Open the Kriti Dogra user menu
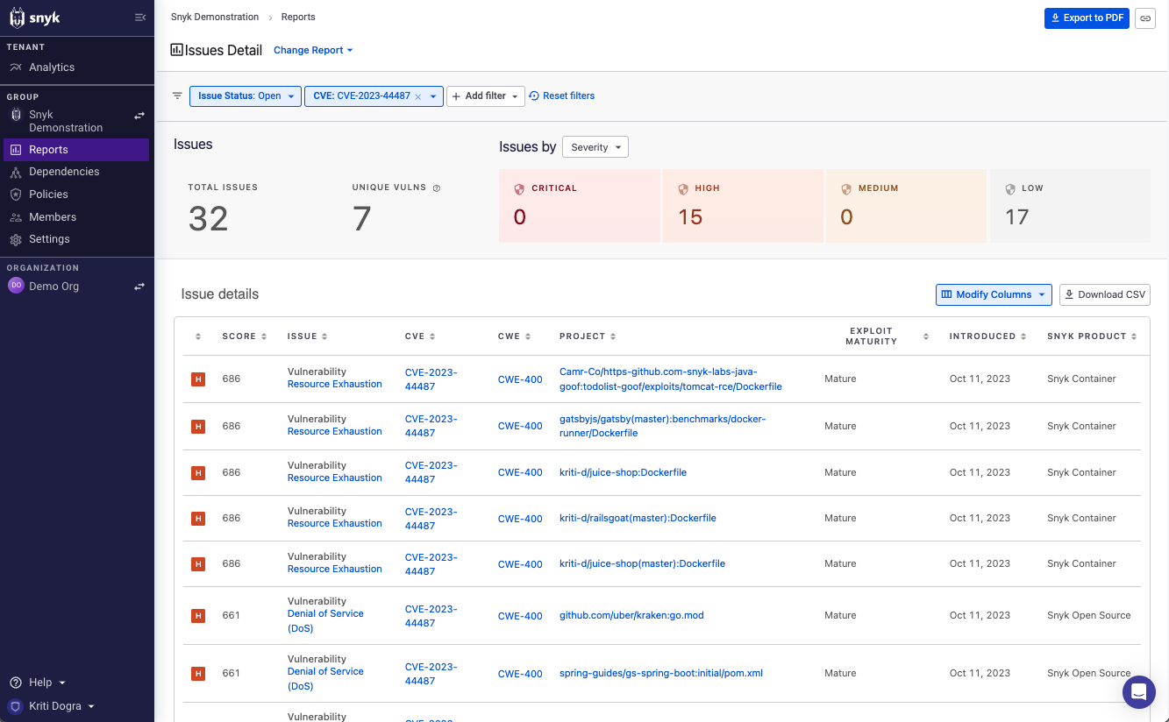This screenshot has width=1169, height=722. [x=51, y=706]
